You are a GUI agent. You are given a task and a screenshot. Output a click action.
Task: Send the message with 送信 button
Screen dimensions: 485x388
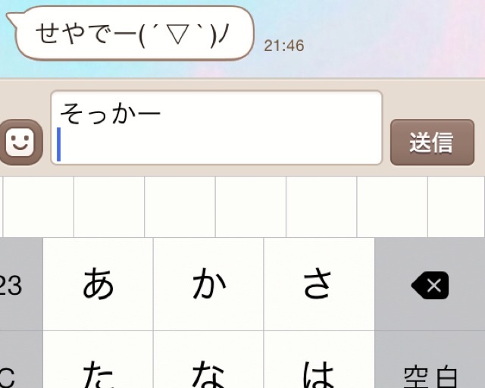point(432,142)
